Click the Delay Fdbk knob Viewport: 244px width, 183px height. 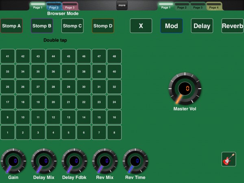(x=74, y=161)
